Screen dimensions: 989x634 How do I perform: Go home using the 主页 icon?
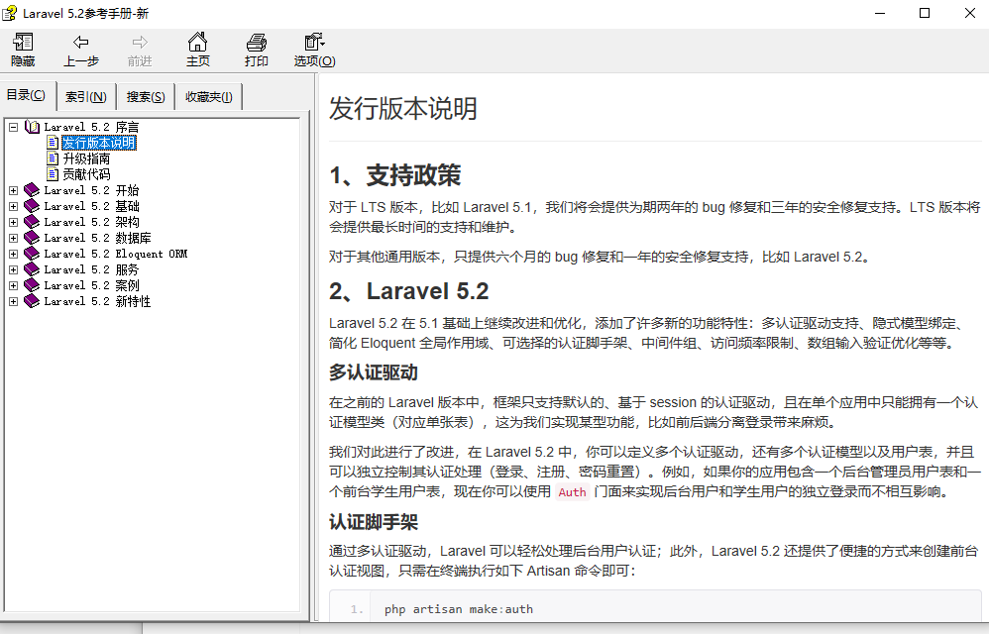197,50
